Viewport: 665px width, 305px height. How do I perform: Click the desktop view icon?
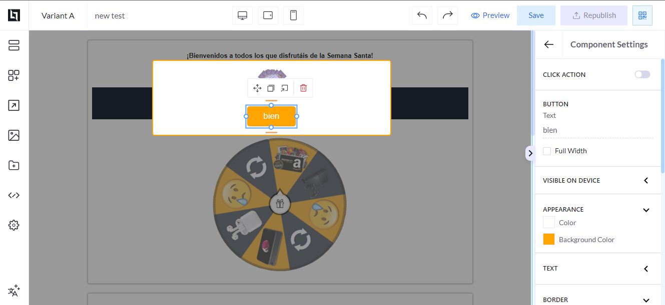pos(242,15)
